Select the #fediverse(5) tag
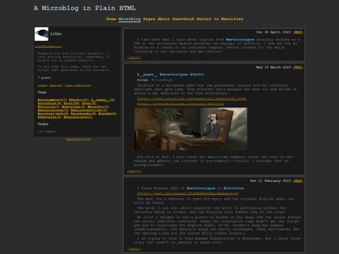The height and width of the screenshot is (254, 339). tap(50, 117)
